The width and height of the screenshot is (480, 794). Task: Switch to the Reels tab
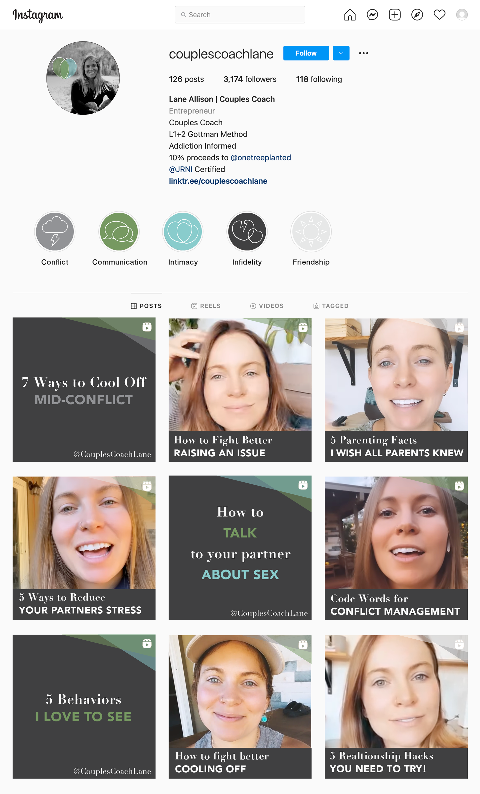pyautogui.click(x=206, y=306)
